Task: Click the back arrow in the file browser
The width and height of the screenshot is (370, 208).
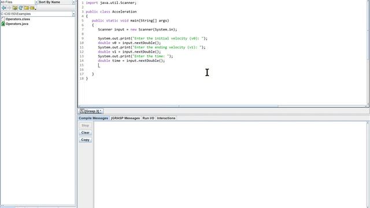Action: [4, 8]
